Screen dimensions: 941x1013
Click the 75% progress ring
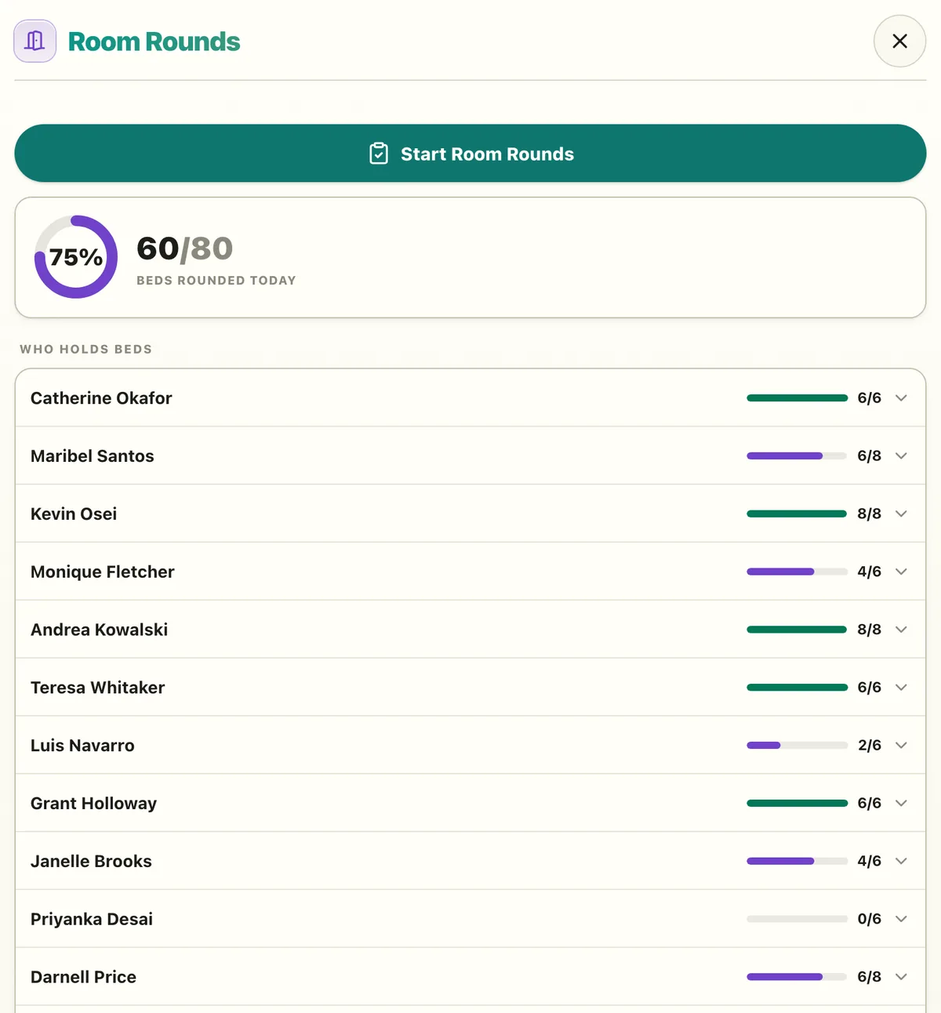pos(76,256)
